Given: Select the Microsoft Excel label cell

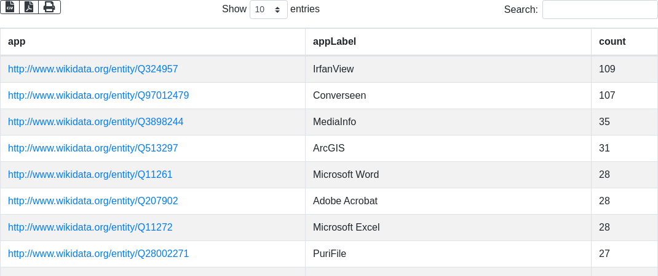Looking at the screenshot, I should point(448,228).
